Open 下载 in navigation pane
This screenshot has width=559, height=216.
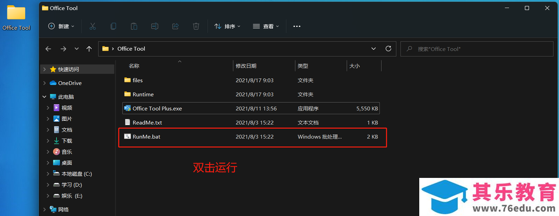click(x=67, y=141)
